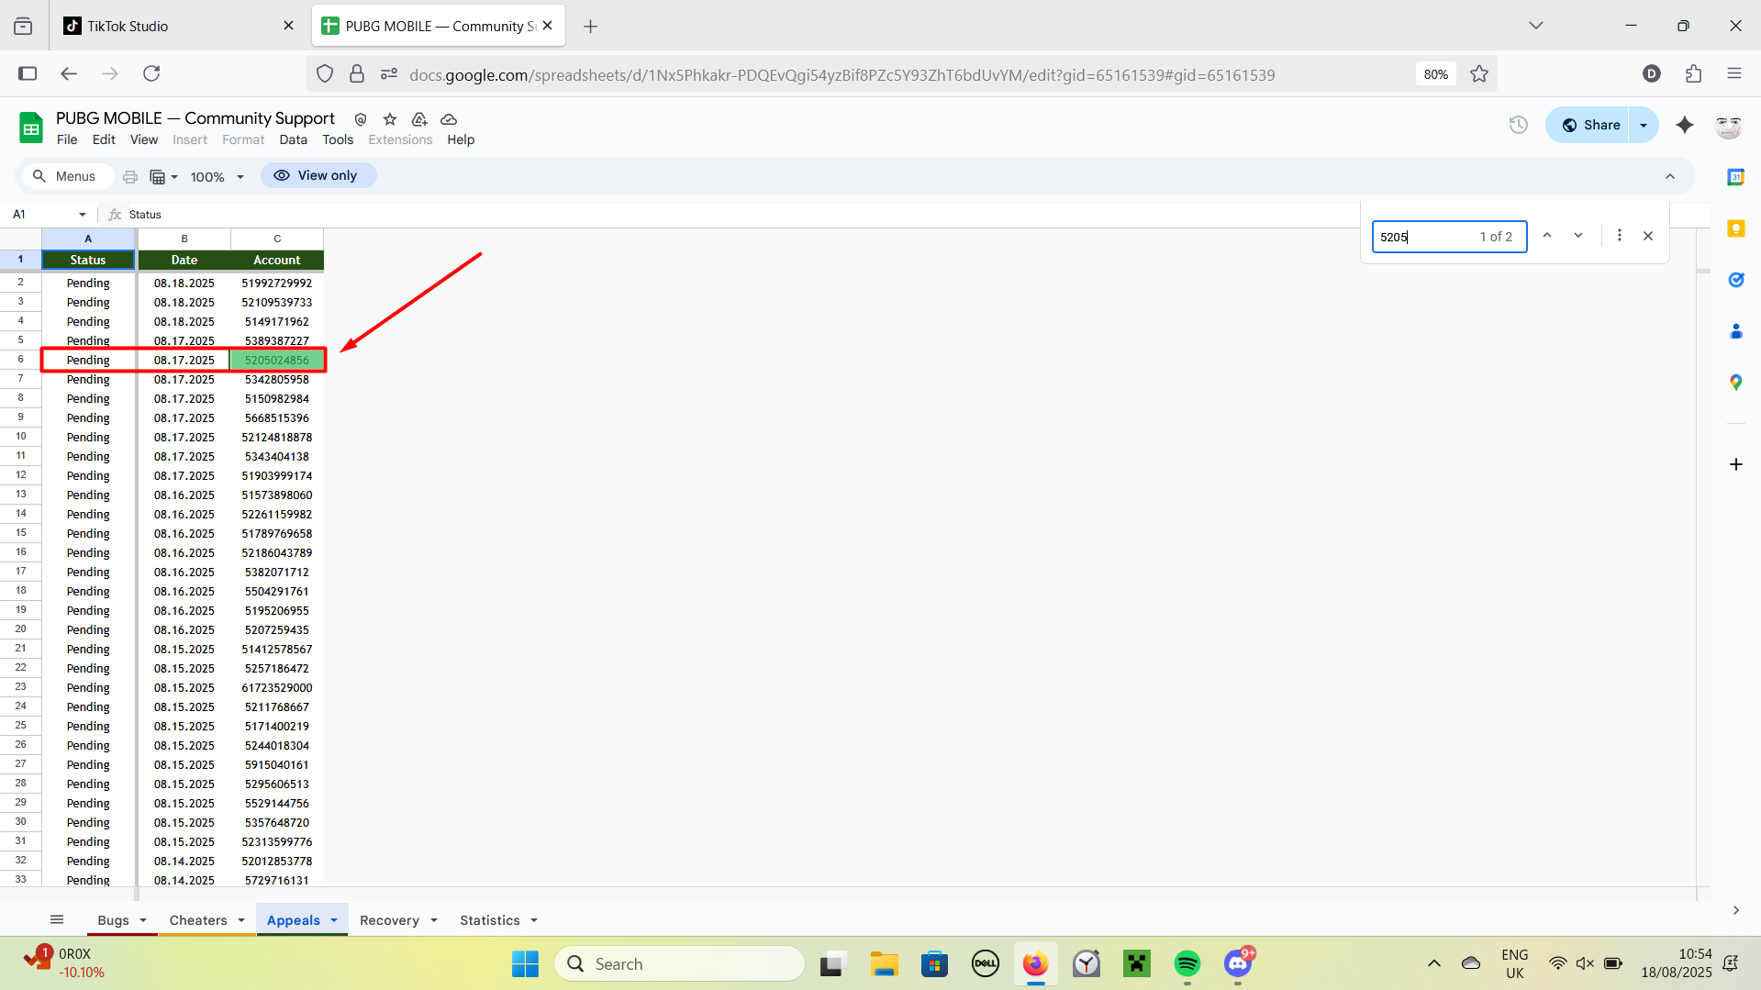This screenshot has height=990, width=1761.
Task: Open Microsoft Store from the taskbar
Action: point(934,963)
